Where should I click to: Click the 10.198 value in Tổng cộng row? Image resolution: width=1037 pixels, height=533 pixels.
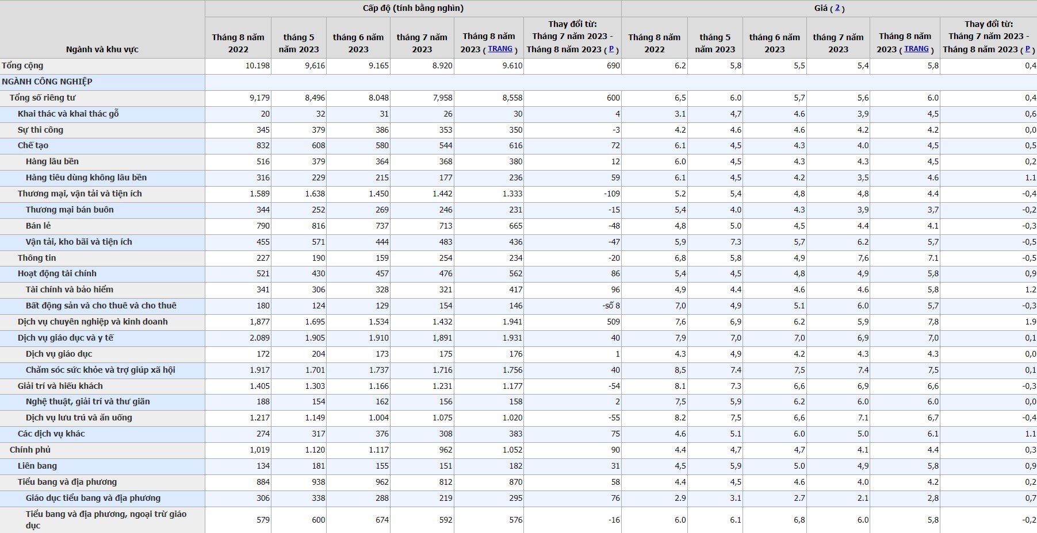point(257,65)
